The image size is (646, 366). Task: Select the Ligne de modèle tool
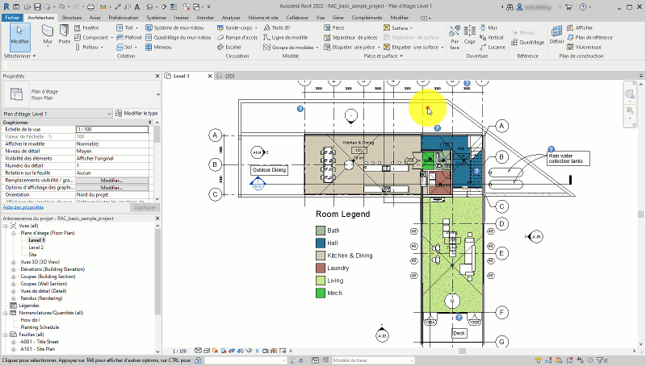click(286, 37)
